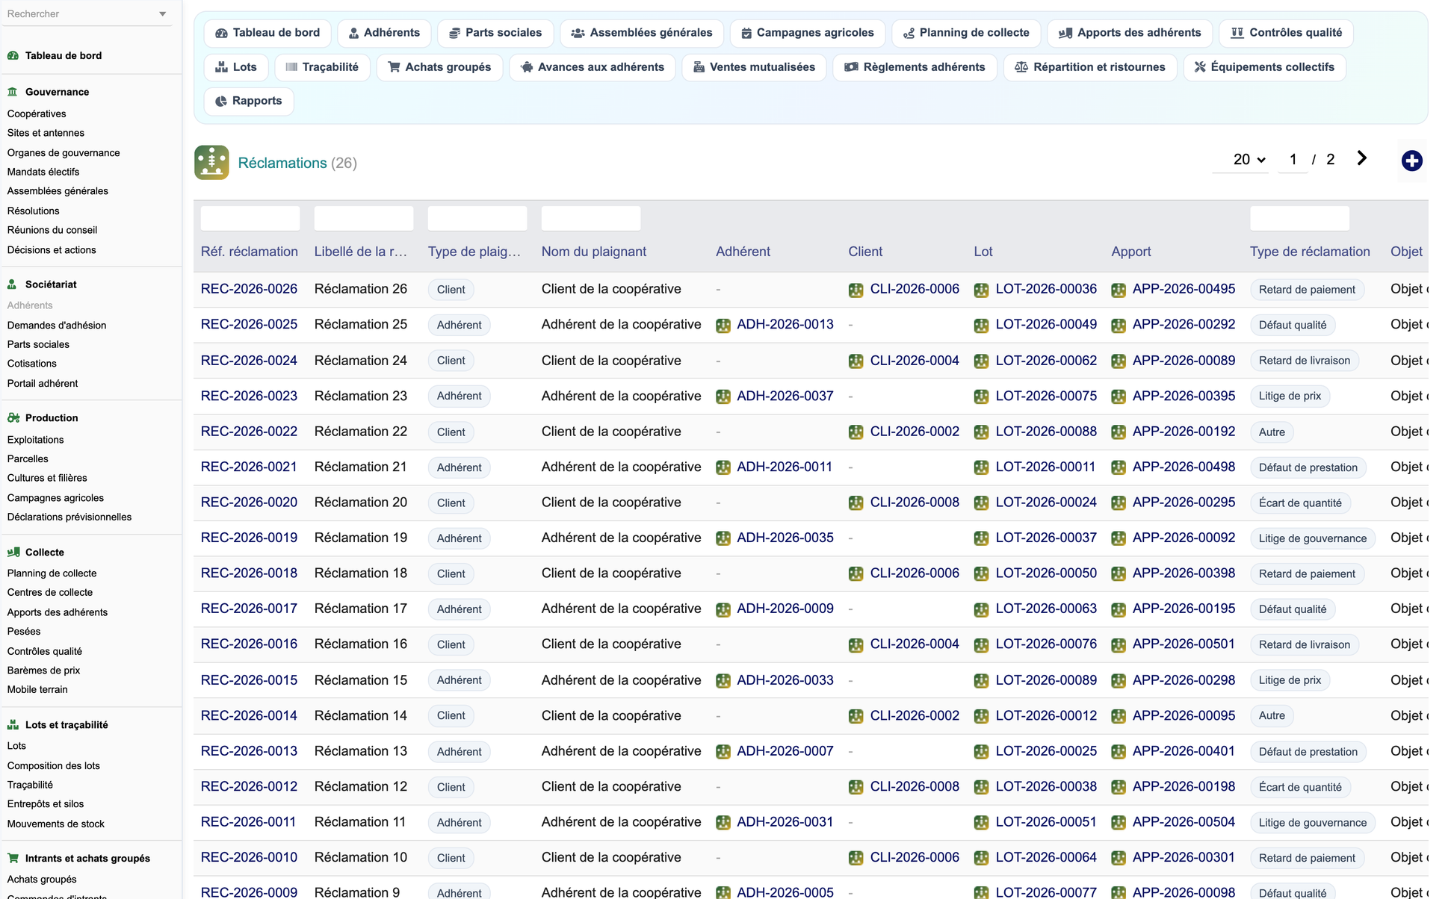Open the Avances aux adhérents tab

pos(593,67)
